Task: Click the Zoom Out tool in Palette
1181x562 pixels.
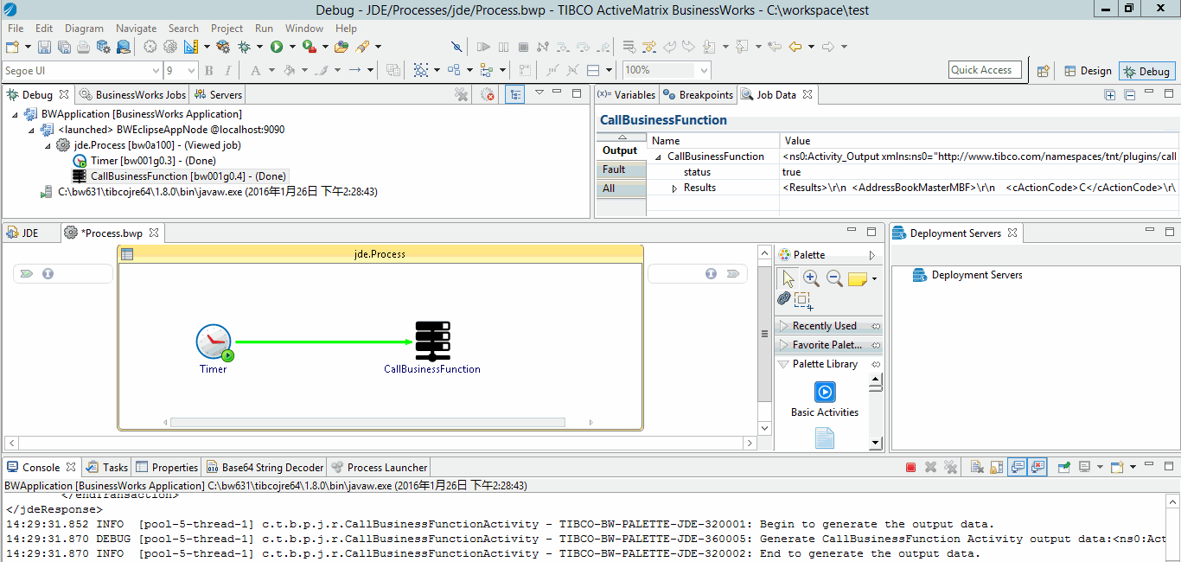Action: click(834, 278)
